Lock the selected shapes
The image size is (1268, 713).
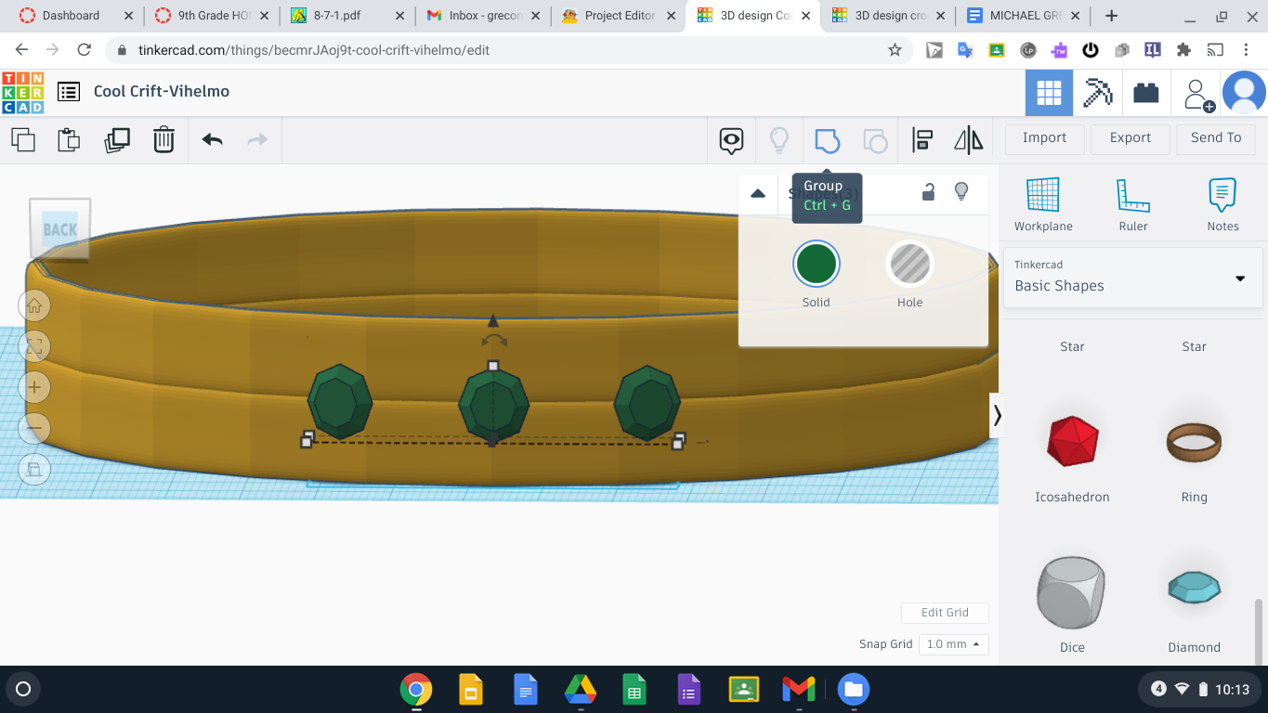coord(928,192)
